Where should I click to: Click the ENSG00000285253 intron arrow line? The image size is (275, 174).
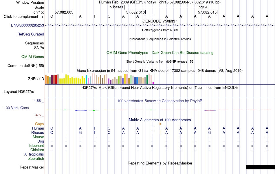(x=160, y=25)
